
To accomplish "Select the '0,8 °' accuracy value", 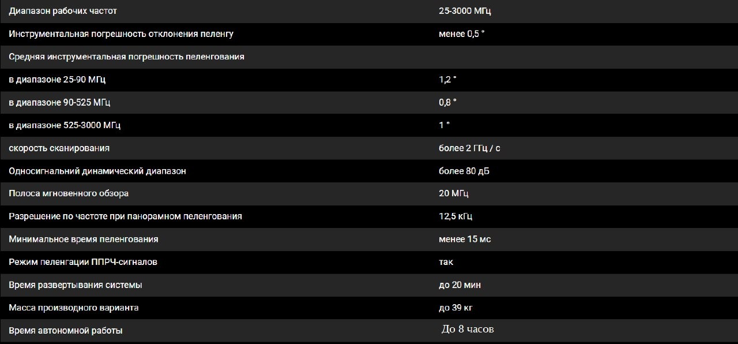I will 447,102.
